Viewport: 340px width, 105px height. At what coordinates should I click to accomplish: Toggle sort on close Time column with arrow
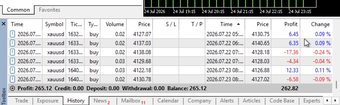[x=225, y=24]
